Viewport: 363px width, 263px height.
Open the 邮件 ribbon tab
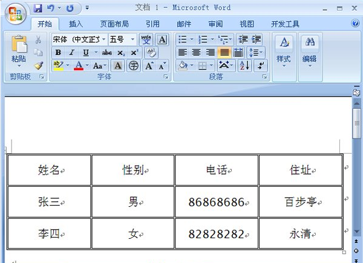pos(184,24)
